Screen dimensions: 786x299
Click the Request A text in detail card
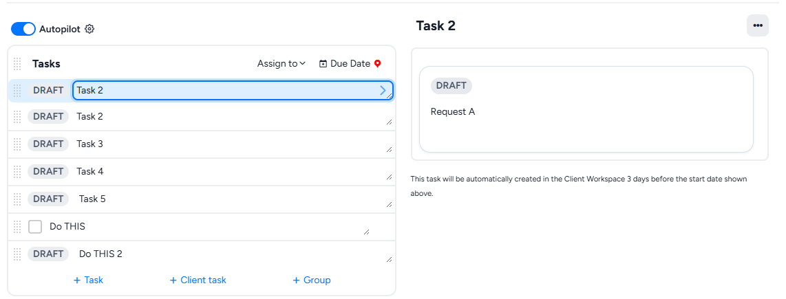point(452,111)
